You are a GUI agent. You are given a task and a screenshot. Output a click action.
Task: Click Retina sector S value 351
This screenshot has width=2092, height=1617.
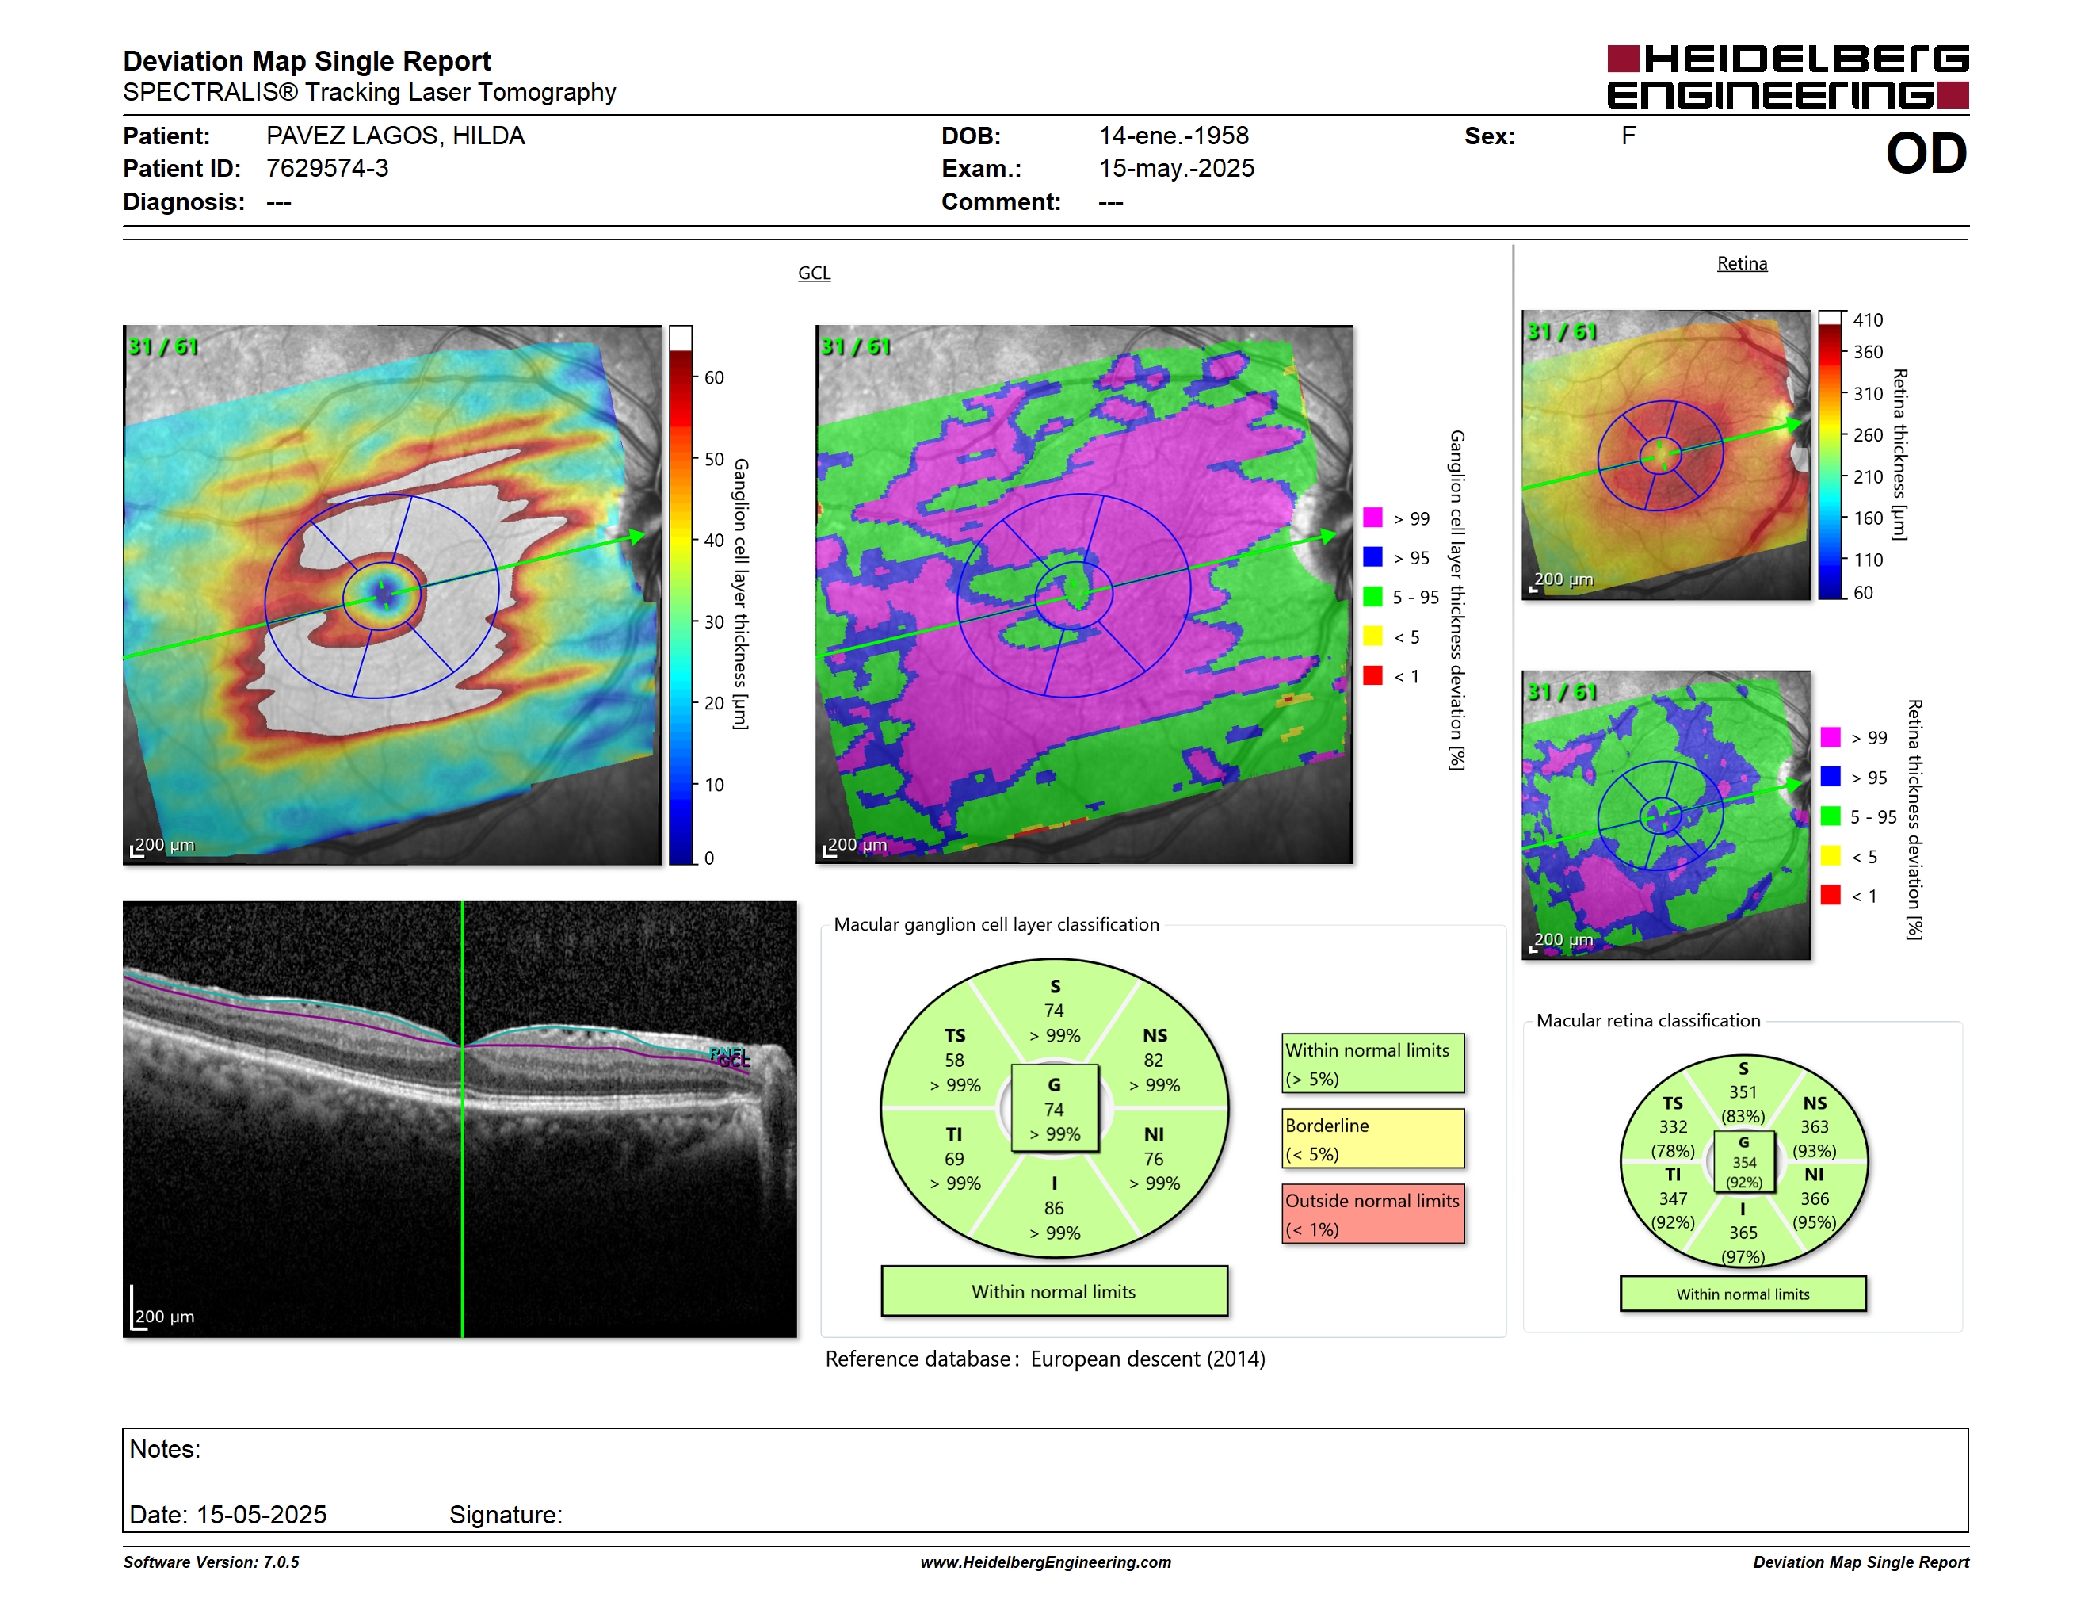tap(1743, 1092)
